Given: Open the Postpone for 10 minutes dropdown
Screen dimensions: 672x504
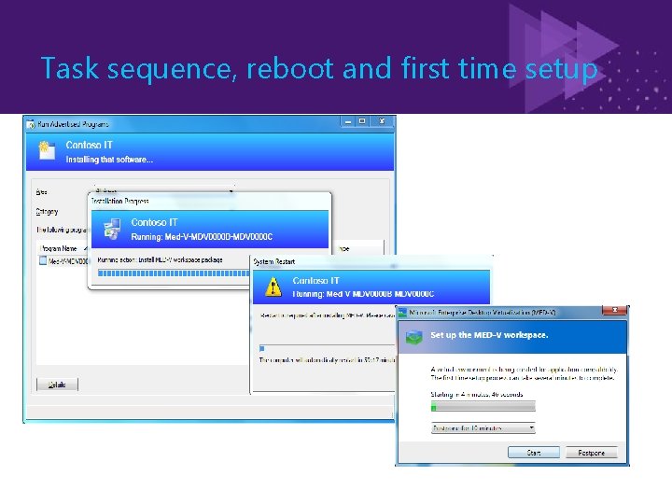Looking at the screenshot, I should (483, 427).
